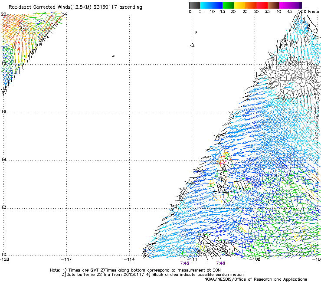Click the red 30-35 knots legend segment

coord(262,5)
